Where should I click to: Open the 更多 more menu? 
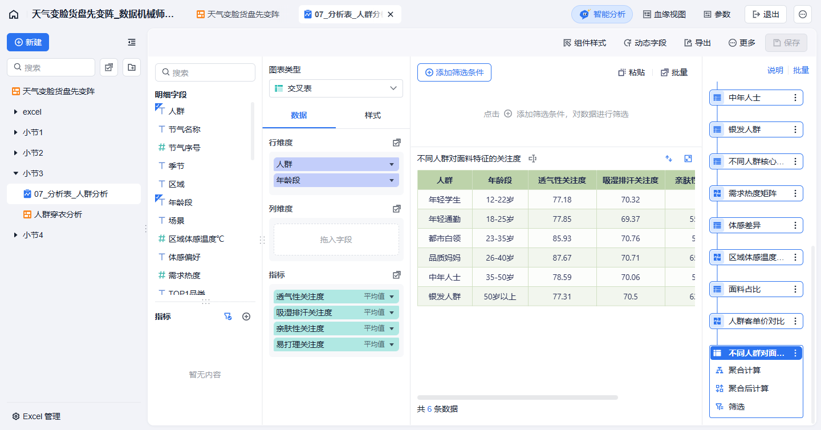click(x=742, y=43)
